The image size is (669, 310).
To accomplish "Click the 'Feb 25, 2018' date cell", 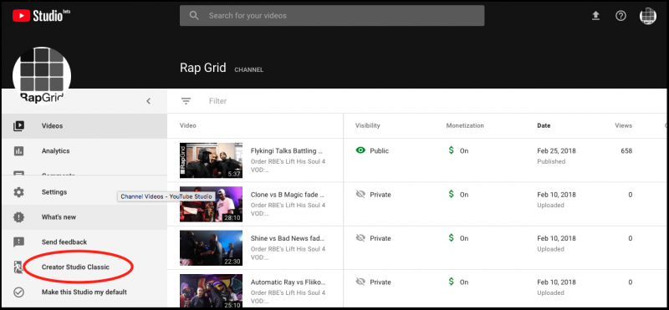I will [x=556, y=151].
